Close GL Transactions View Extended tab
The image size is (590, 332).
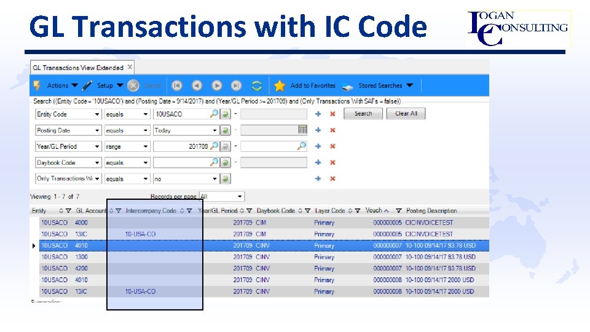tap(130, 67)
